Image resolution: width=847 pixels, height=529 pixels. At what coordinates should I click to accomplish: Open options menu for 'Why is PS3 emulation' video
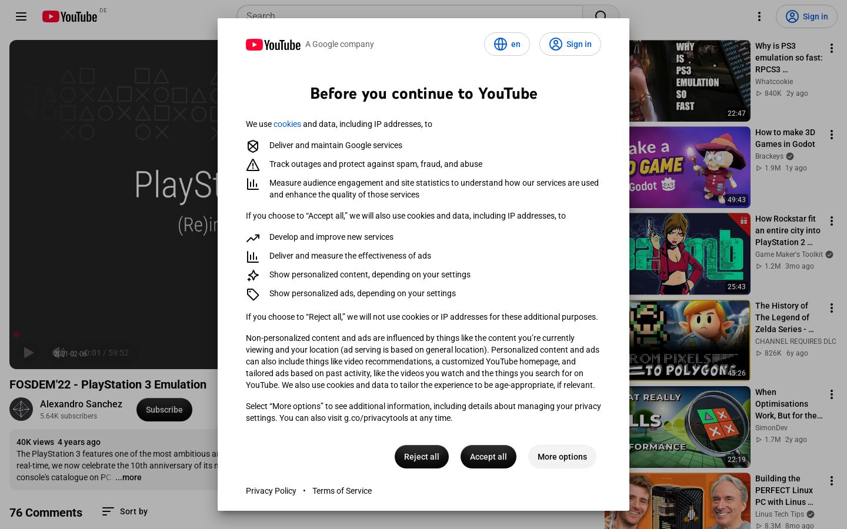pos(832,48)
